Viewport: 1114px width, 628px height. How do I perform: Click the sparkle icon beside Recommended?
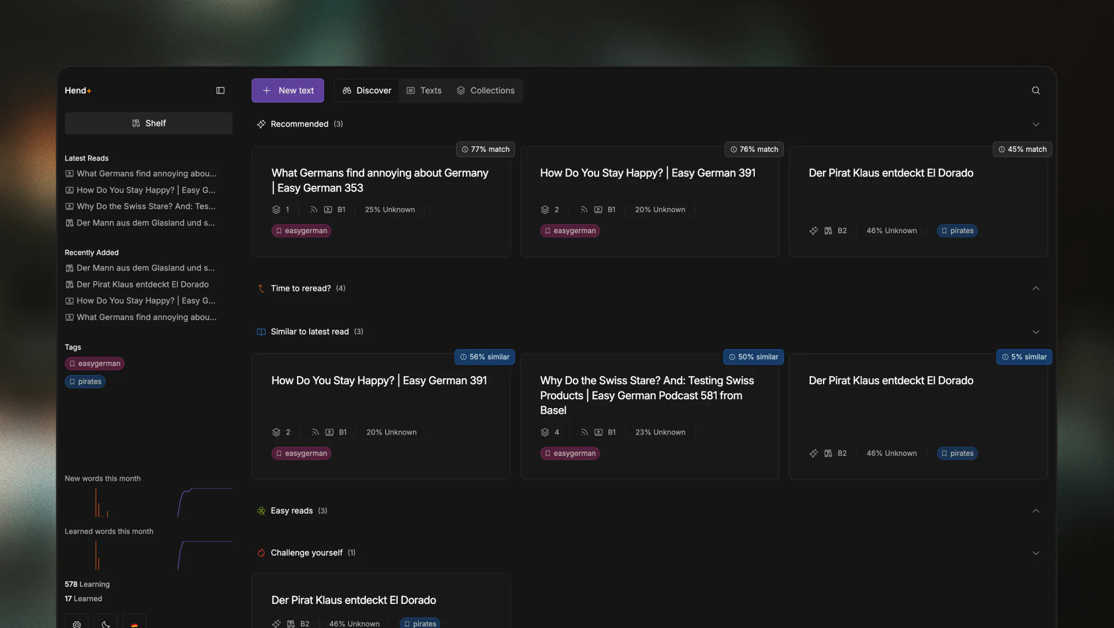coord(261,124)
